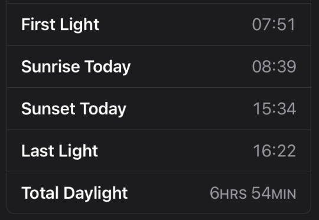Click the word Sunrise in the list
Image resolution: width=319 pixels, height=220 pixels.
(51, 67)
